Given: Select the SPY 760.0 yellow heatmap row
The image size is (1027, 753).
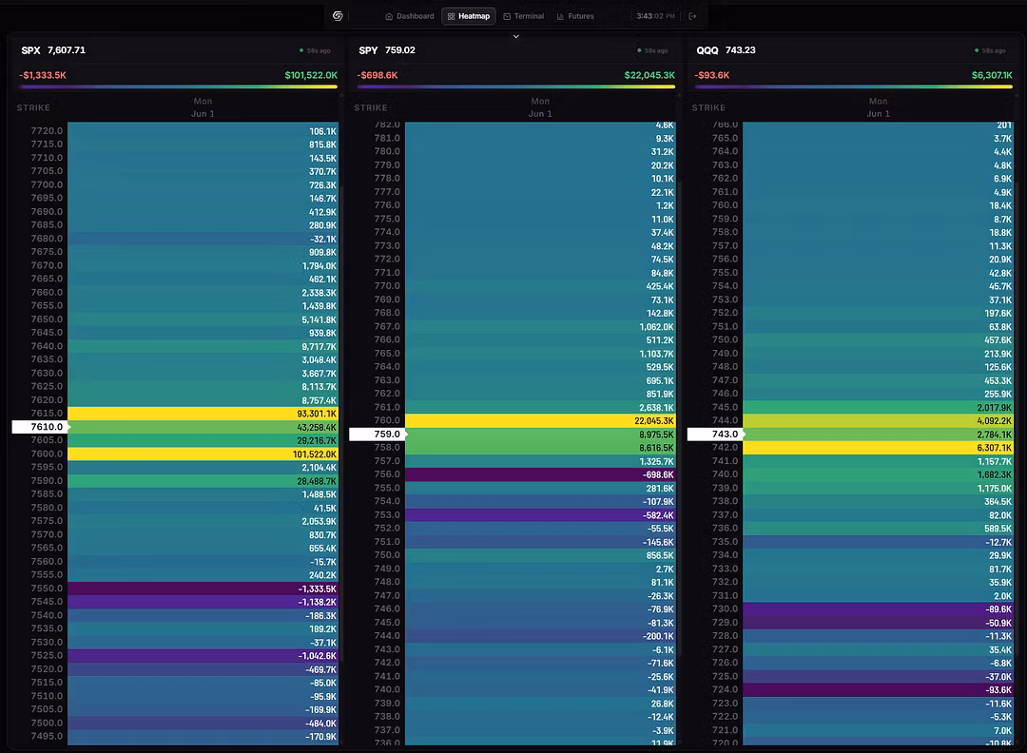Looking at the screenshot, I should point(540,421).
